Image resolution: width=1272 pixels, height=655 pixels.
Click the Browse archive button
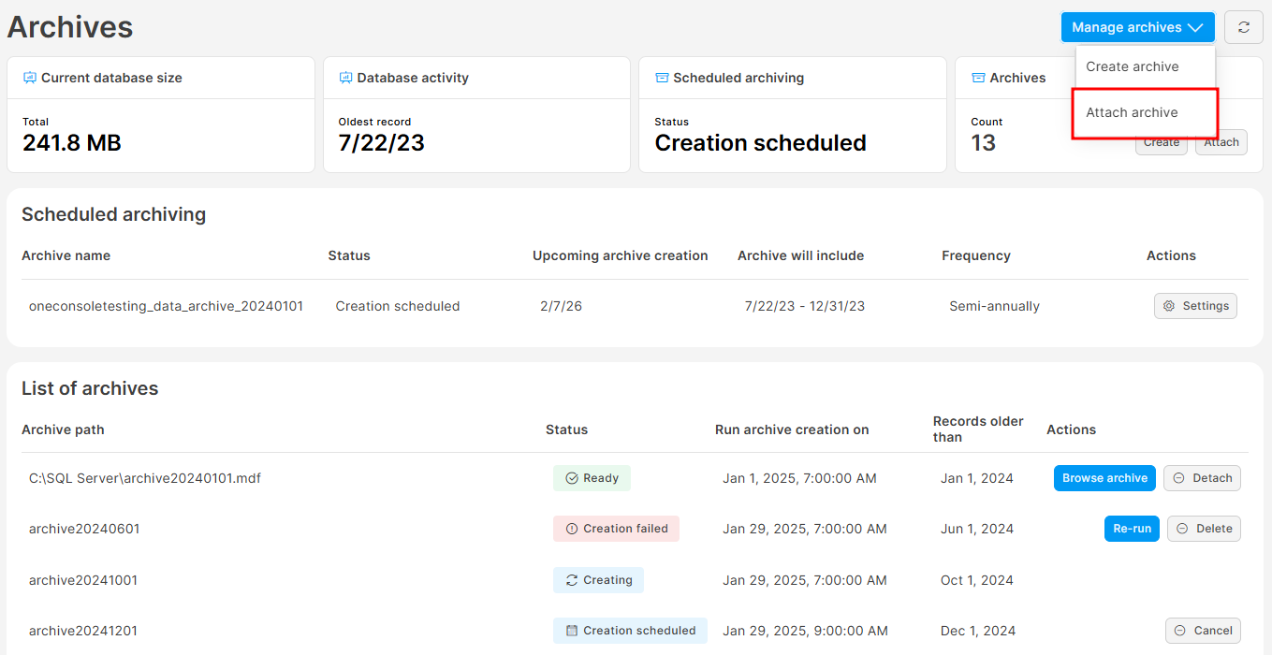click(1104, 478)
